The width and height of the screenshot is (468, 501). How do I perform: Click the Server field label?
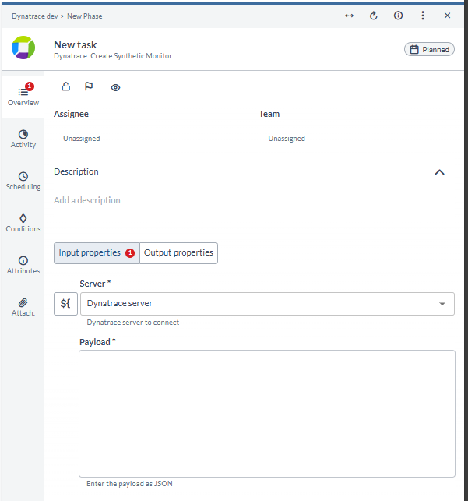(95, 284)
